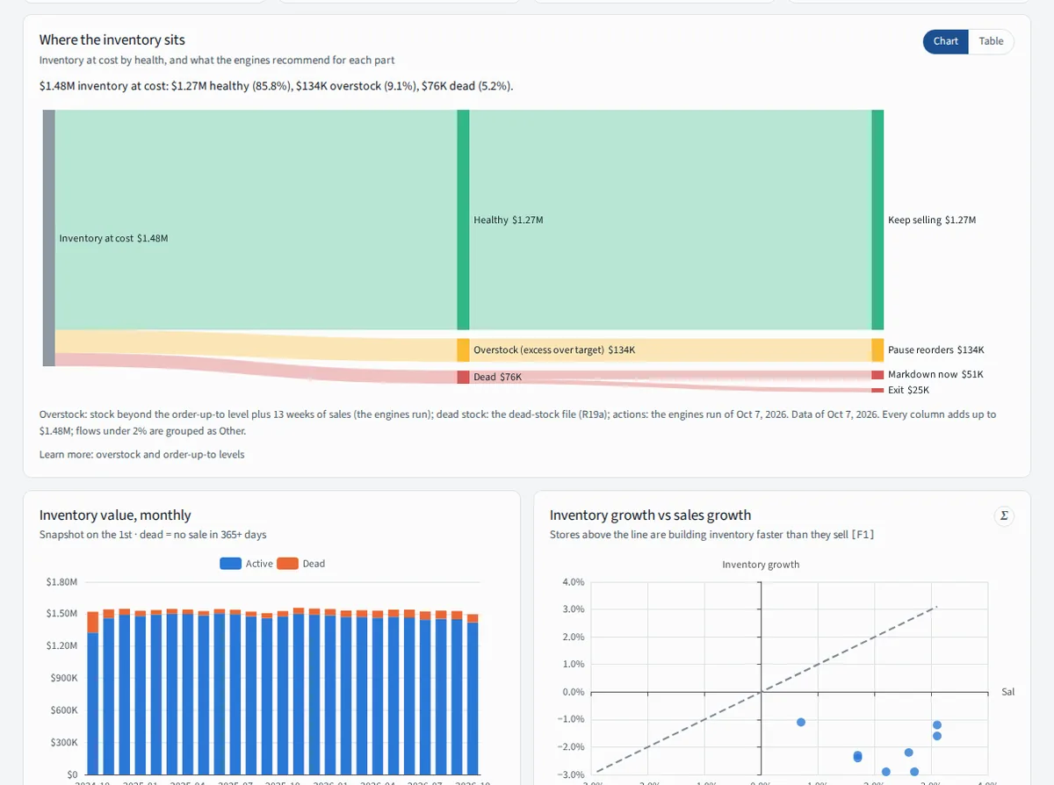
Task: Click the 'Overstock (excess over target) $134K' label
Action: [x=554, y=350]
